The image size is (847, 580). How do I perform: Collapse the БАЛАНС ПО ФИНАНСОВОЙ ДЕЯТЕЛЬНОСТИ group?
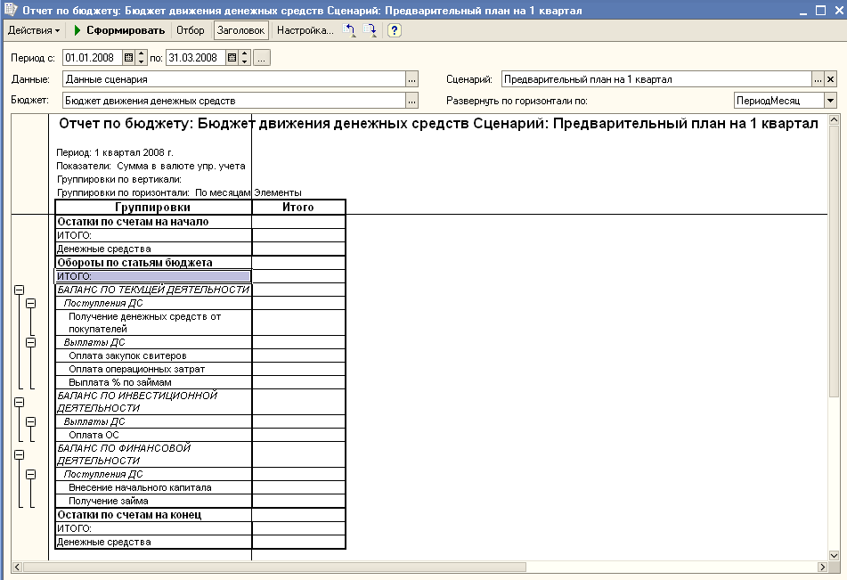coord(19,454)
